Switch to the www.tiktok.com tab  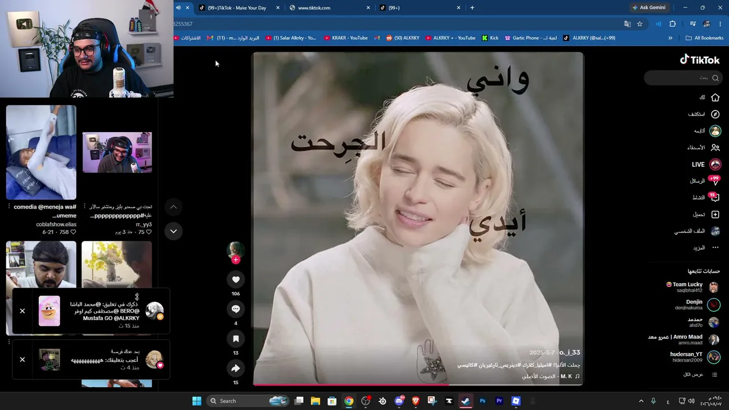click(329, 8)
